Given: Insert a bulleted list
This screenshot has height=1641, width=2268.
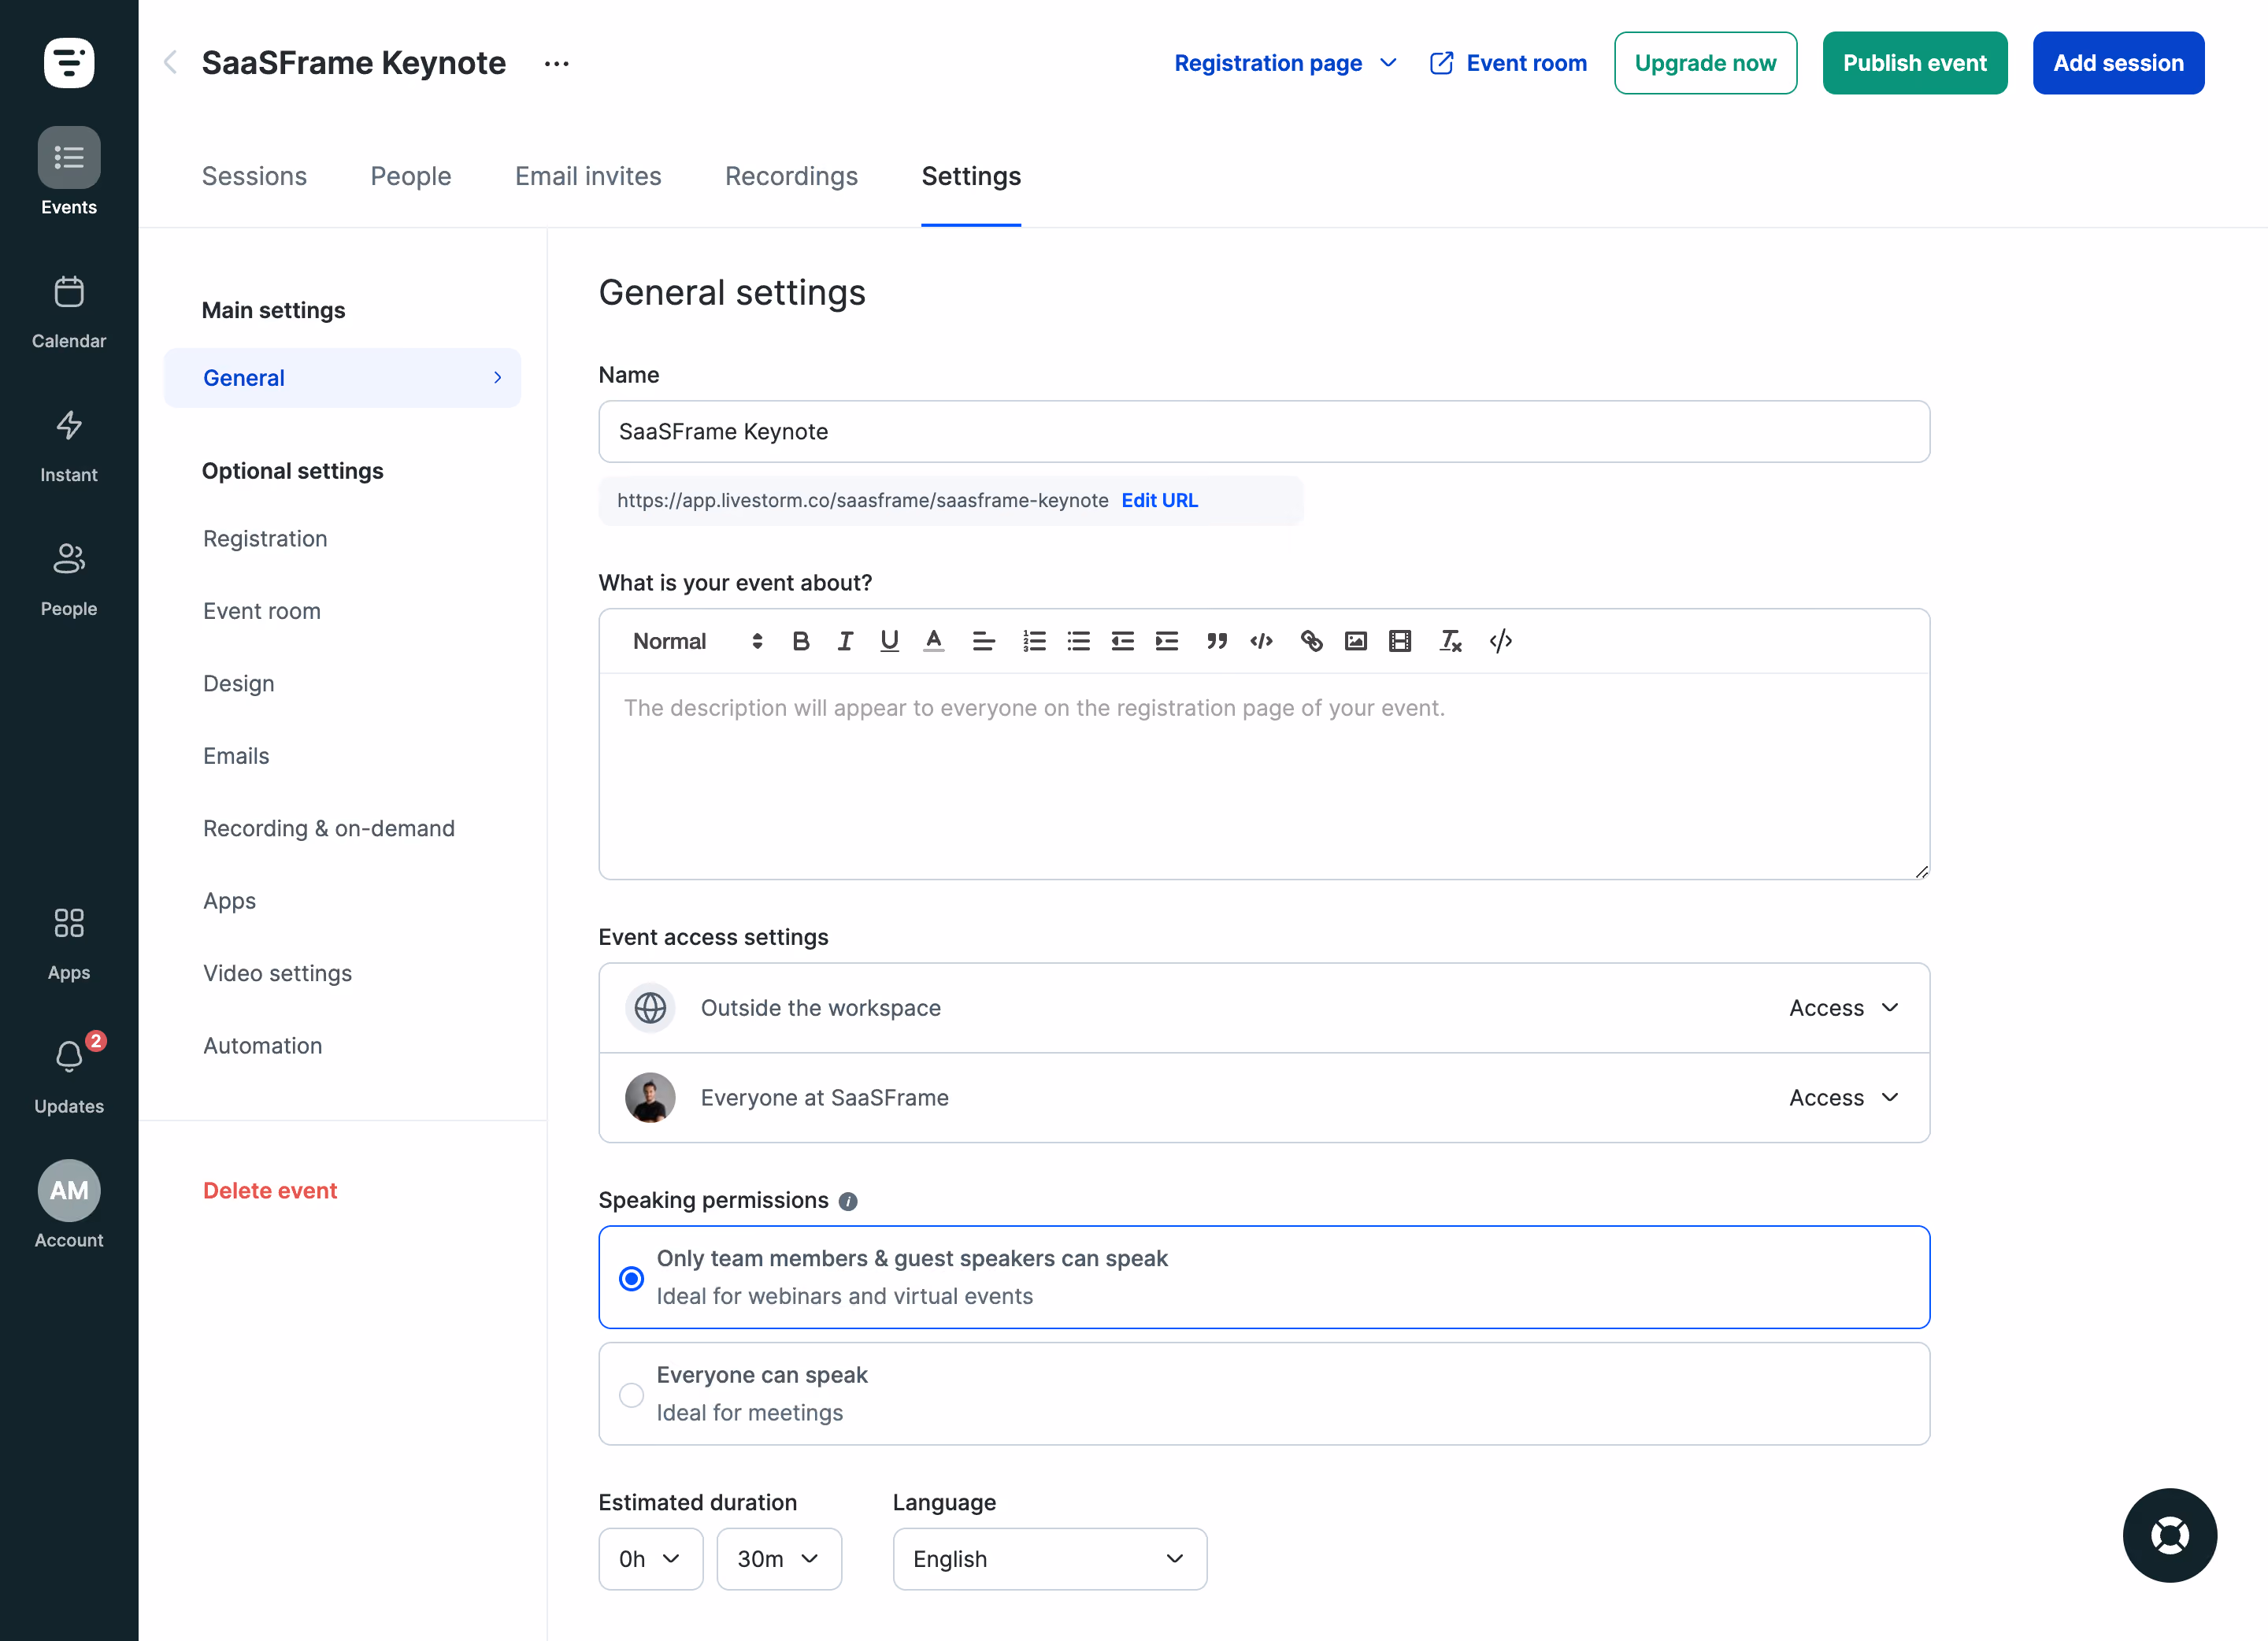Looking at the screenshot, I should click(x=1078, y=641).
